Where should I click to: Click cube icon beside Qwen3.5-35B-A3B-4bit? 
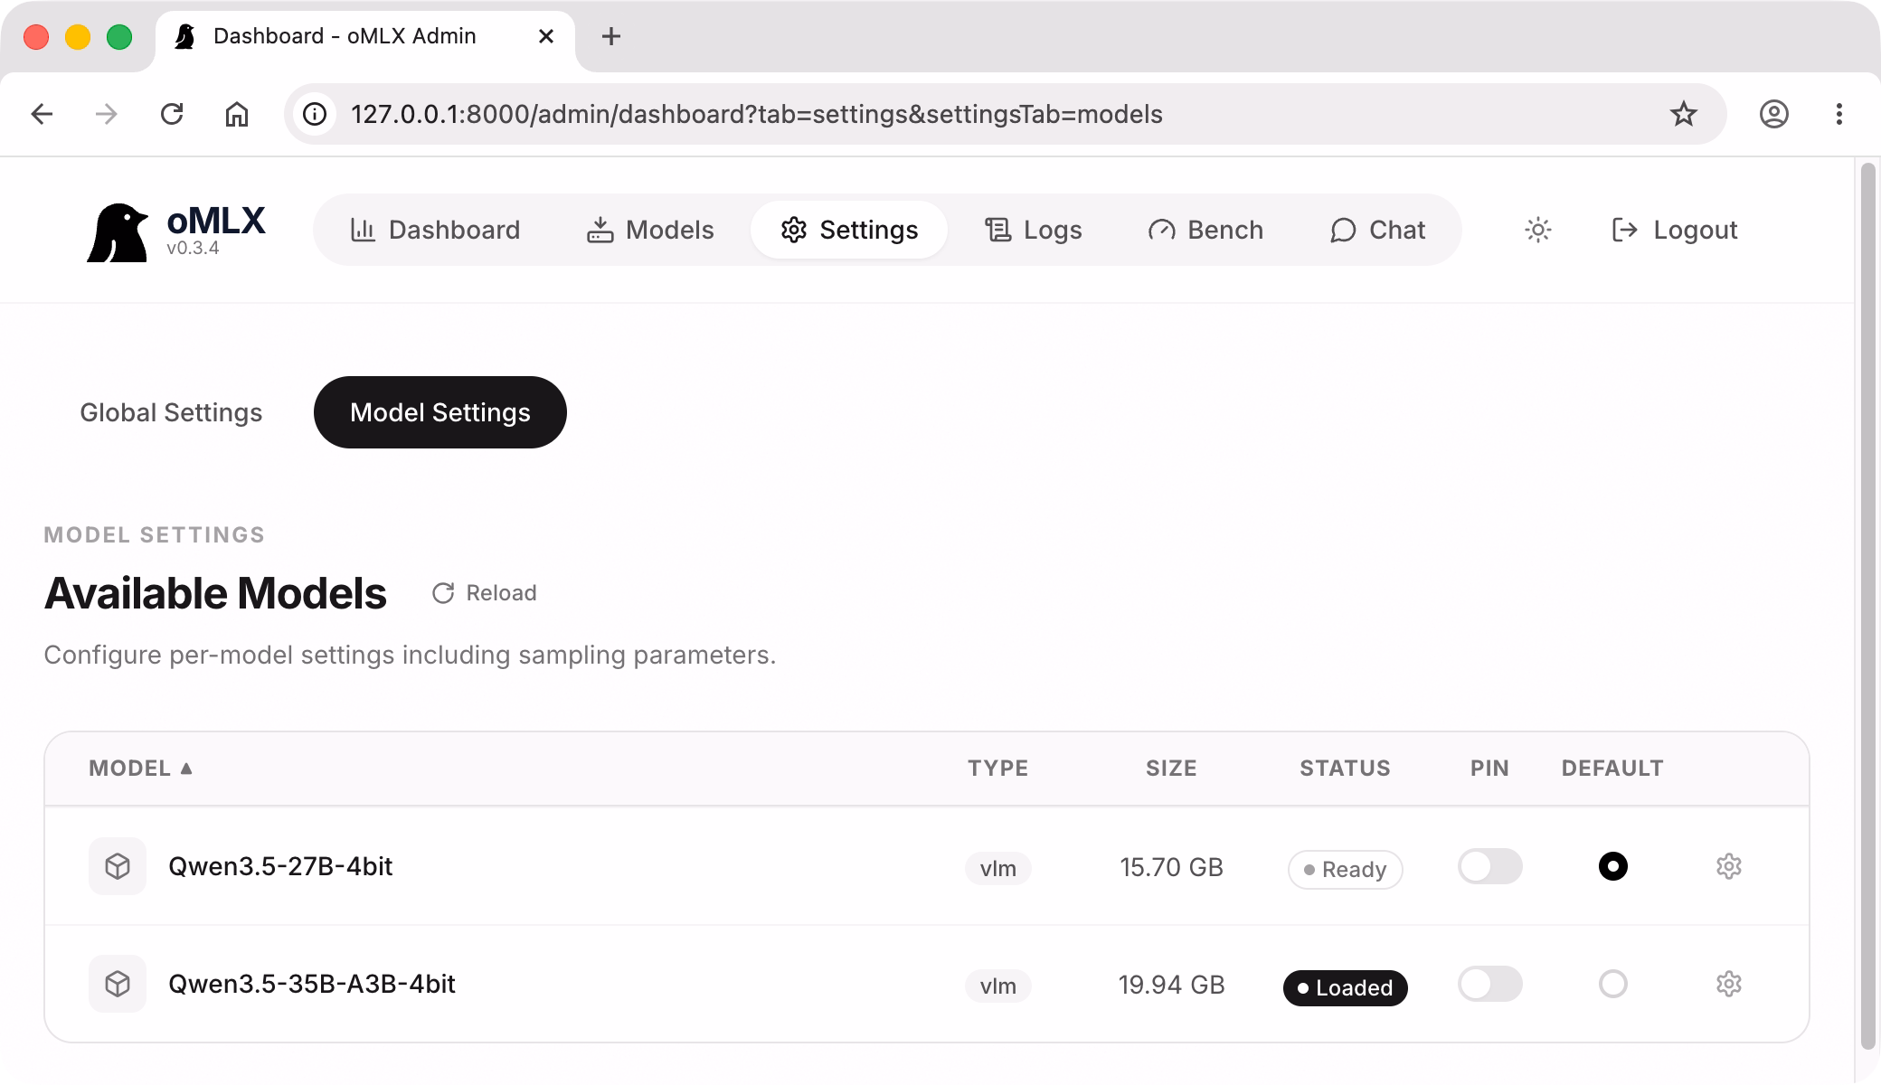118,984
